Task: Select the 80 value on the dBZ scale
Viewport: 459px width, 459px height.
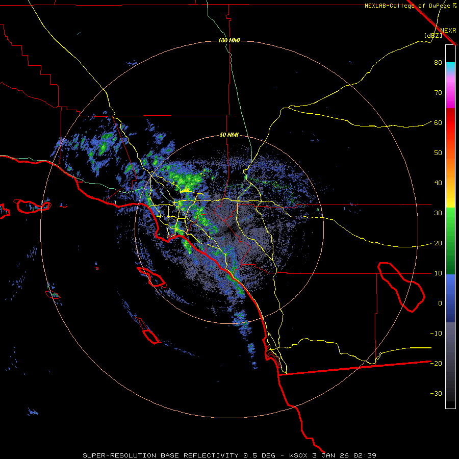Action: (438, 63)
